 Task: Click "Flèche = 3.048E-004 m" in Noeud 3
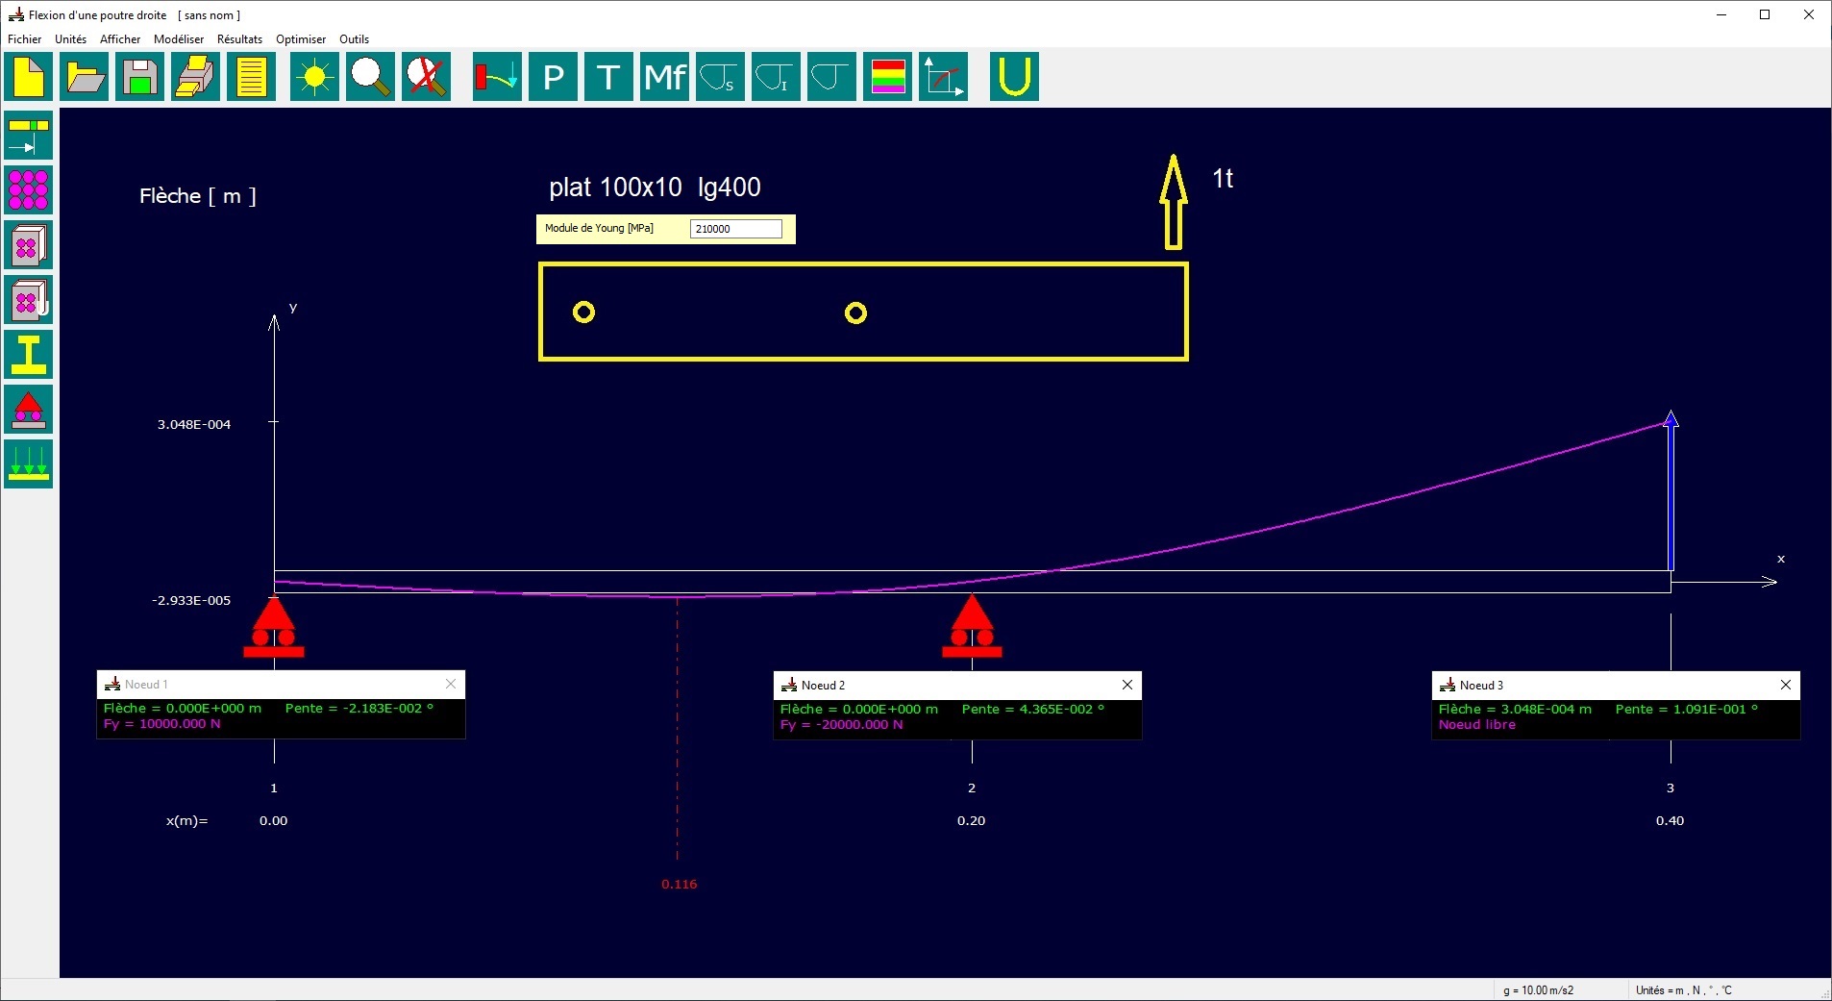[1515, 710]
